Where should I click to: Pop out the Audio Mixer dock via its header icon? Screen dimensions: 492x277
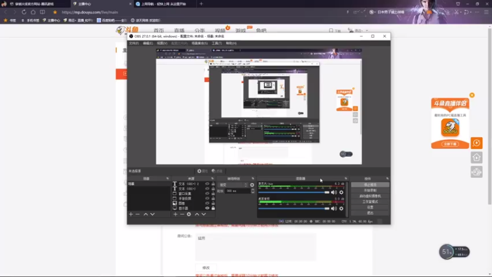pyautogui.click(x=346, y=179)
